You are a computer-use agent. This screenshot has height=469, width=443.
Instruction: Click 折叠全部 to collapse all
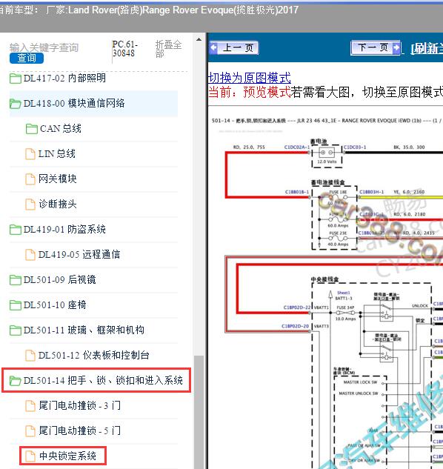point(168,49)
